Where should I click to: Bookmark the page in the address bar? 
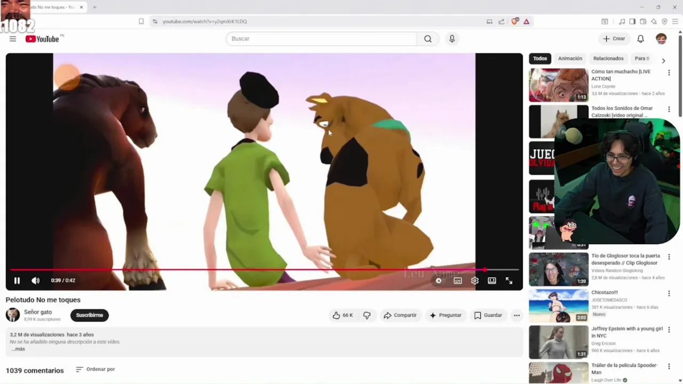(x=141, y=21)
